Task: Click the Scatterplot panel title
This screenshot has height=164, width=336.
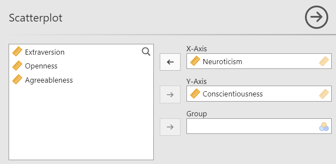Action: click(x=36, y=18)
